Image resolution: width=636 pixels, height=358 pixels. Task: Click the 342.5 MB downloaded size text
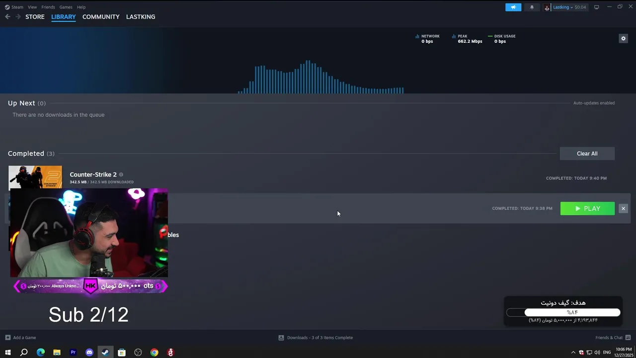tap(101, 182)
